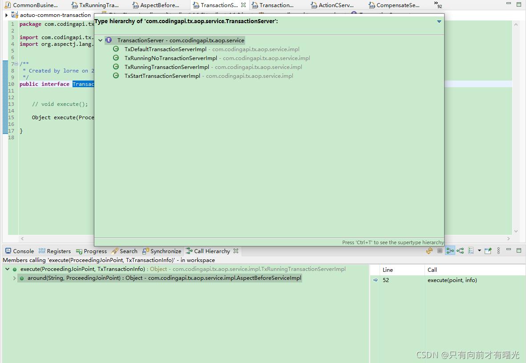Select the execute(point, info) call cell
Image resolution: width=526 pixels, height=363 pixels.
coord(452,280)
